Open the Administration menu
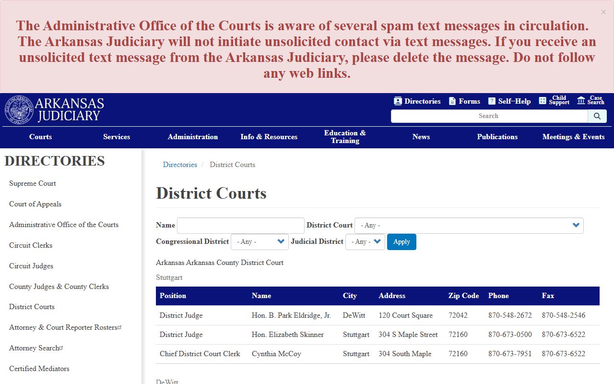 coord(193,137)
